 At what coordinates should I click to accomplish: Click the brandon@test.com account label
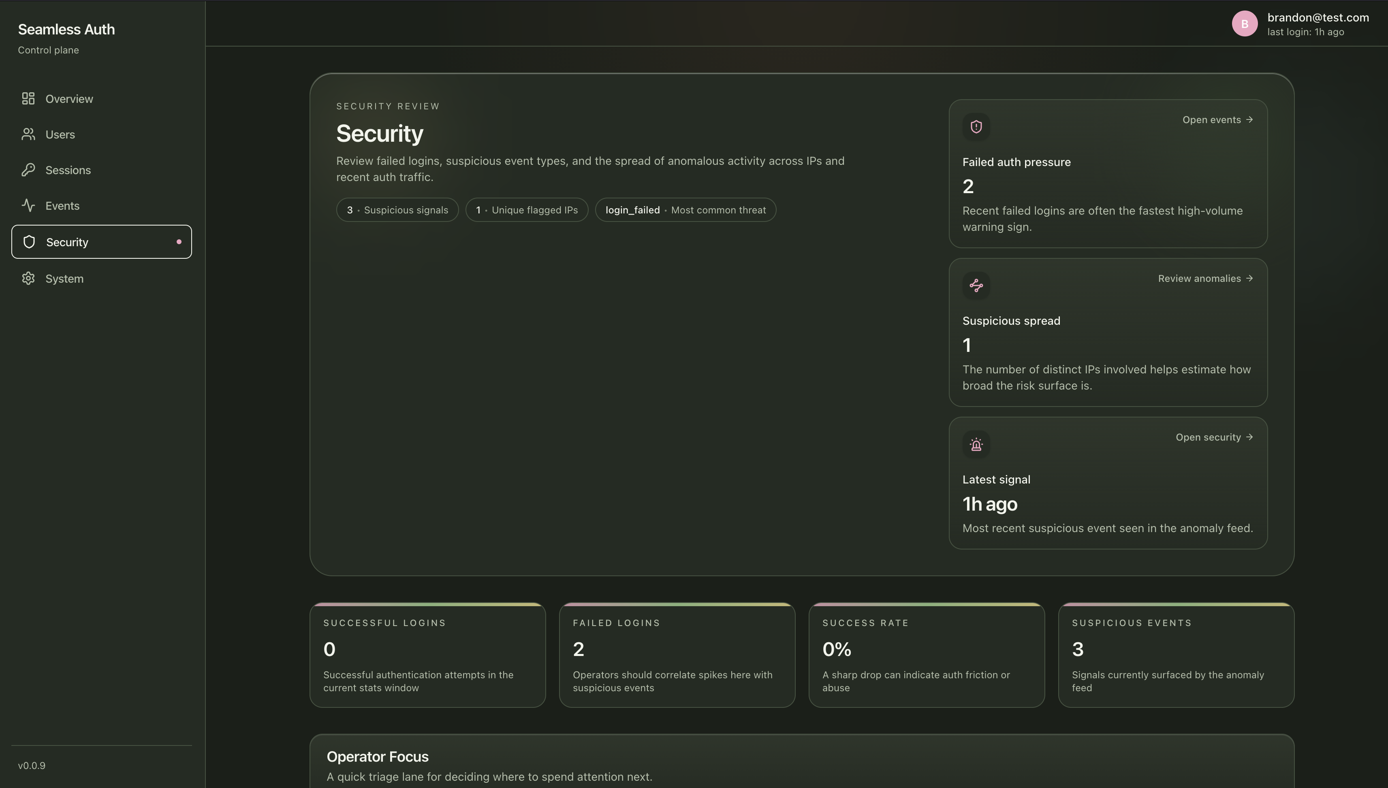1318,17
